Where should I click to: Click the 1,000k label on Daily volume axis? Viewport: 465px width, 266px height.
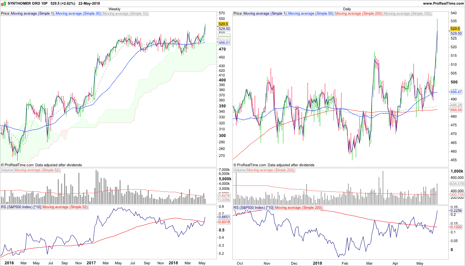tap(457, 171)
